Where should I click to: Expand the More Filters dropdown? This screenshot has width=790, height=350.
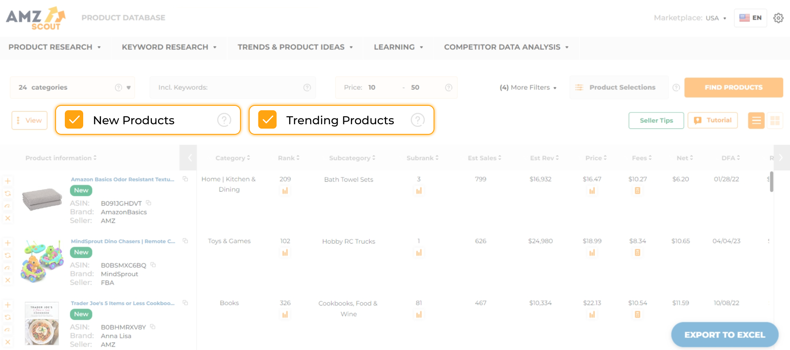click(528, 87)
